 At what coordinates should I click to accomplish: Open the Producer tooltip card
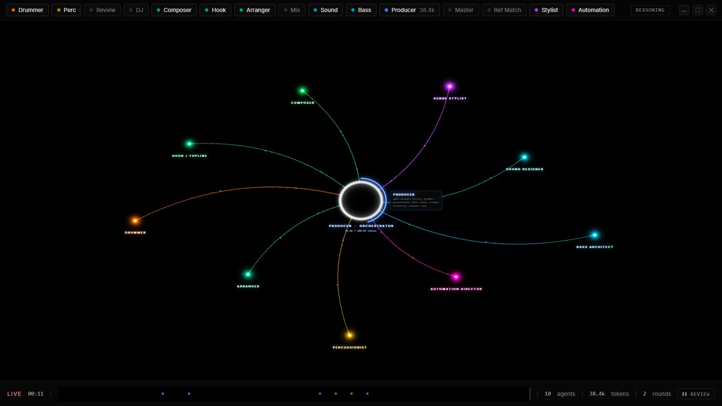pos(416,200)
